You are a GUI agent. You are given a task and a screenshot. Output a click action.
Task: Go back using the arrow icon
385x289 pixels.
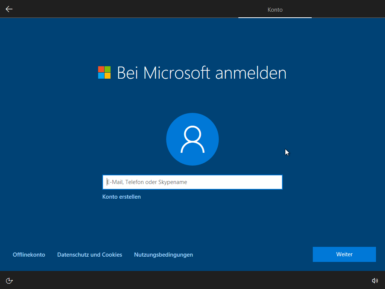tap(9, 9)
